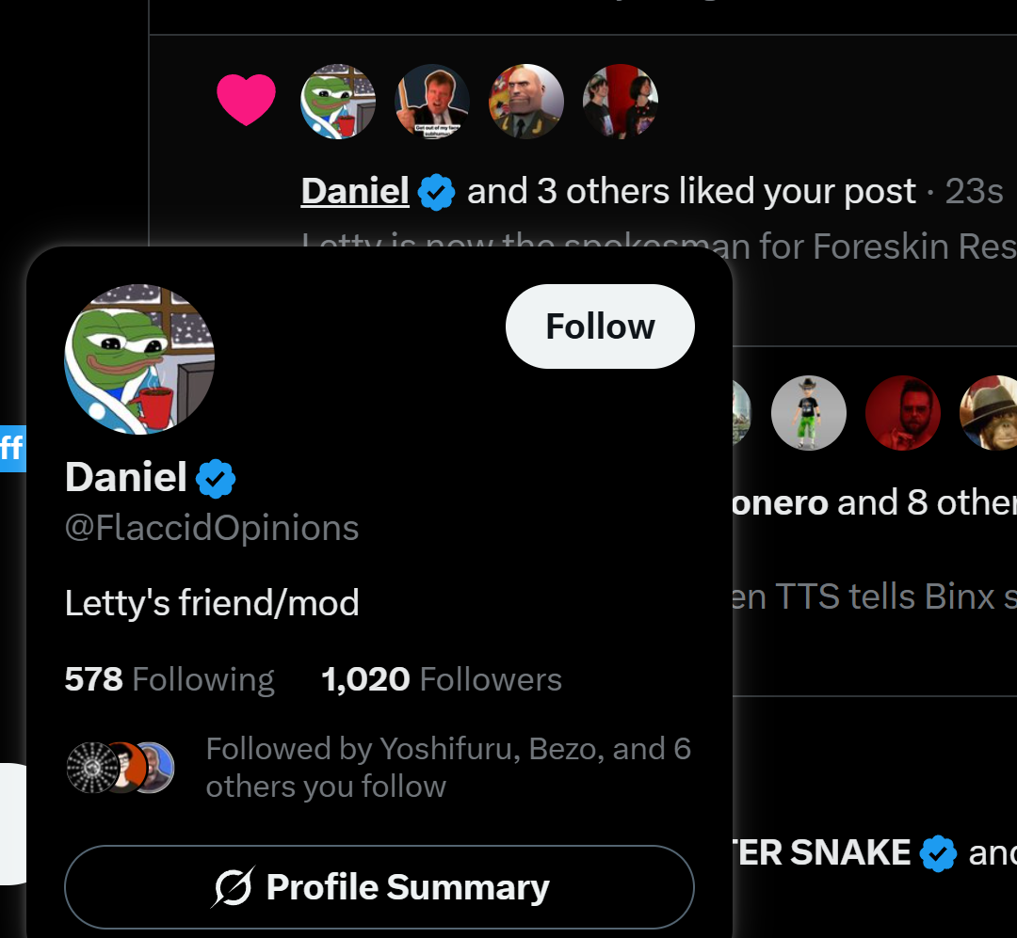Click the blue verified badge in hover card
The image size is (1017, 938).
[x=216, y=478]
